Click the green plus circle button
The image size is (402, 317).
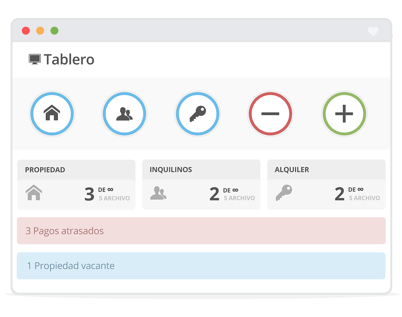click(x=344, y=114)
